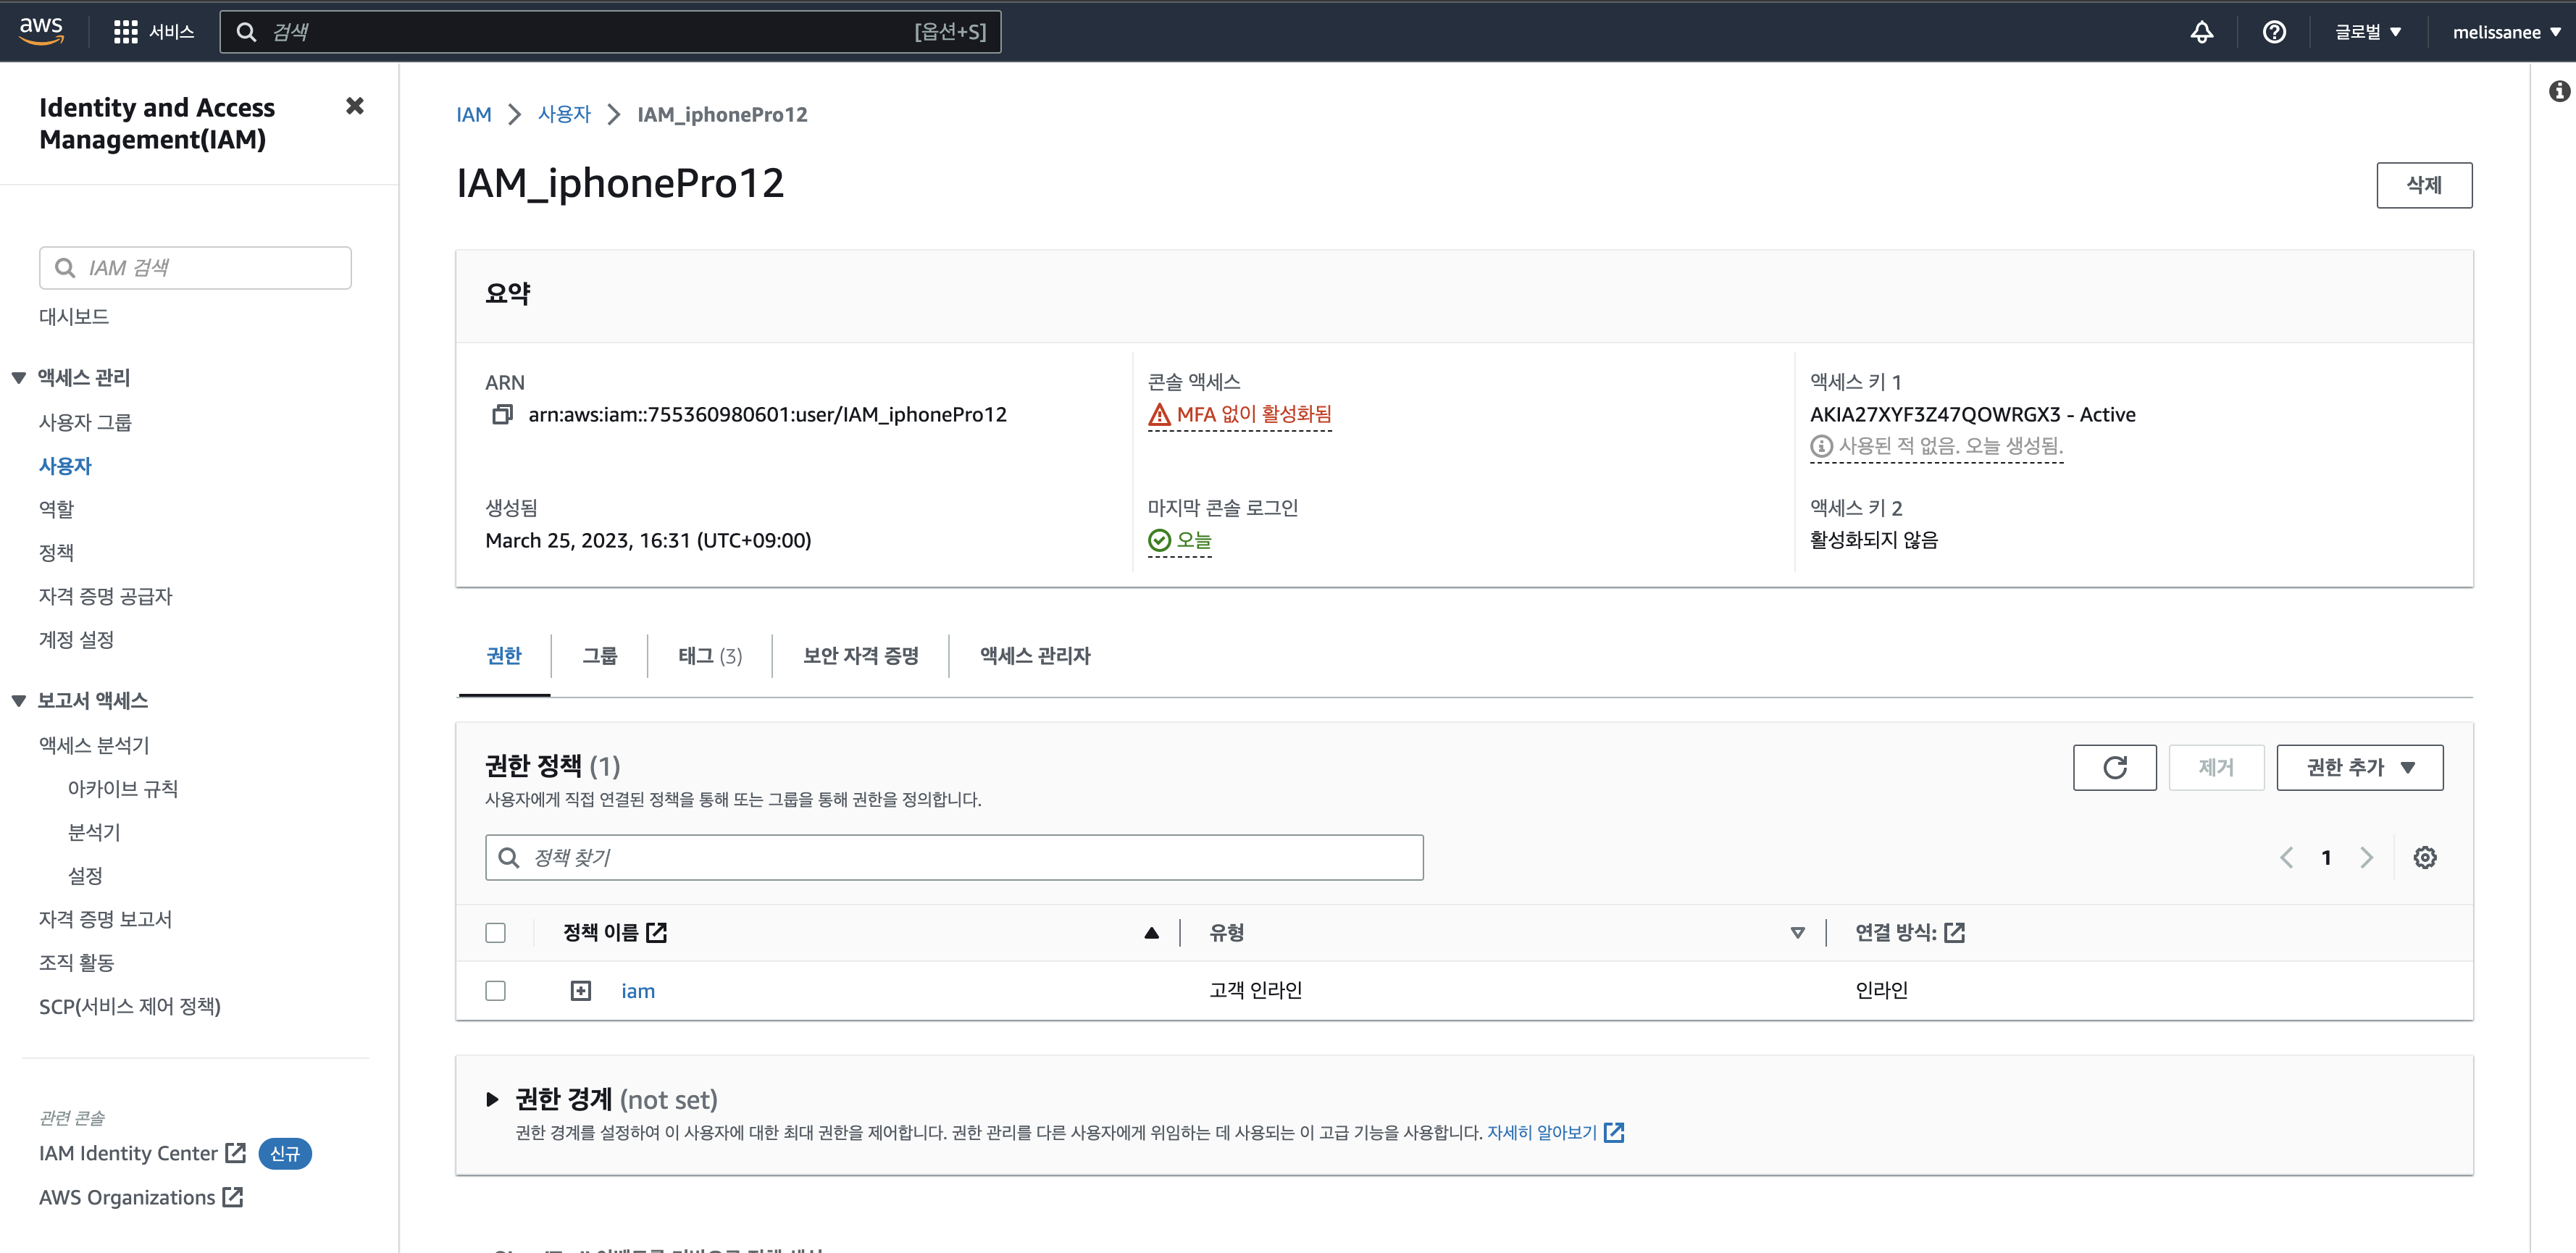Open archive rules in sidebar

122,788
